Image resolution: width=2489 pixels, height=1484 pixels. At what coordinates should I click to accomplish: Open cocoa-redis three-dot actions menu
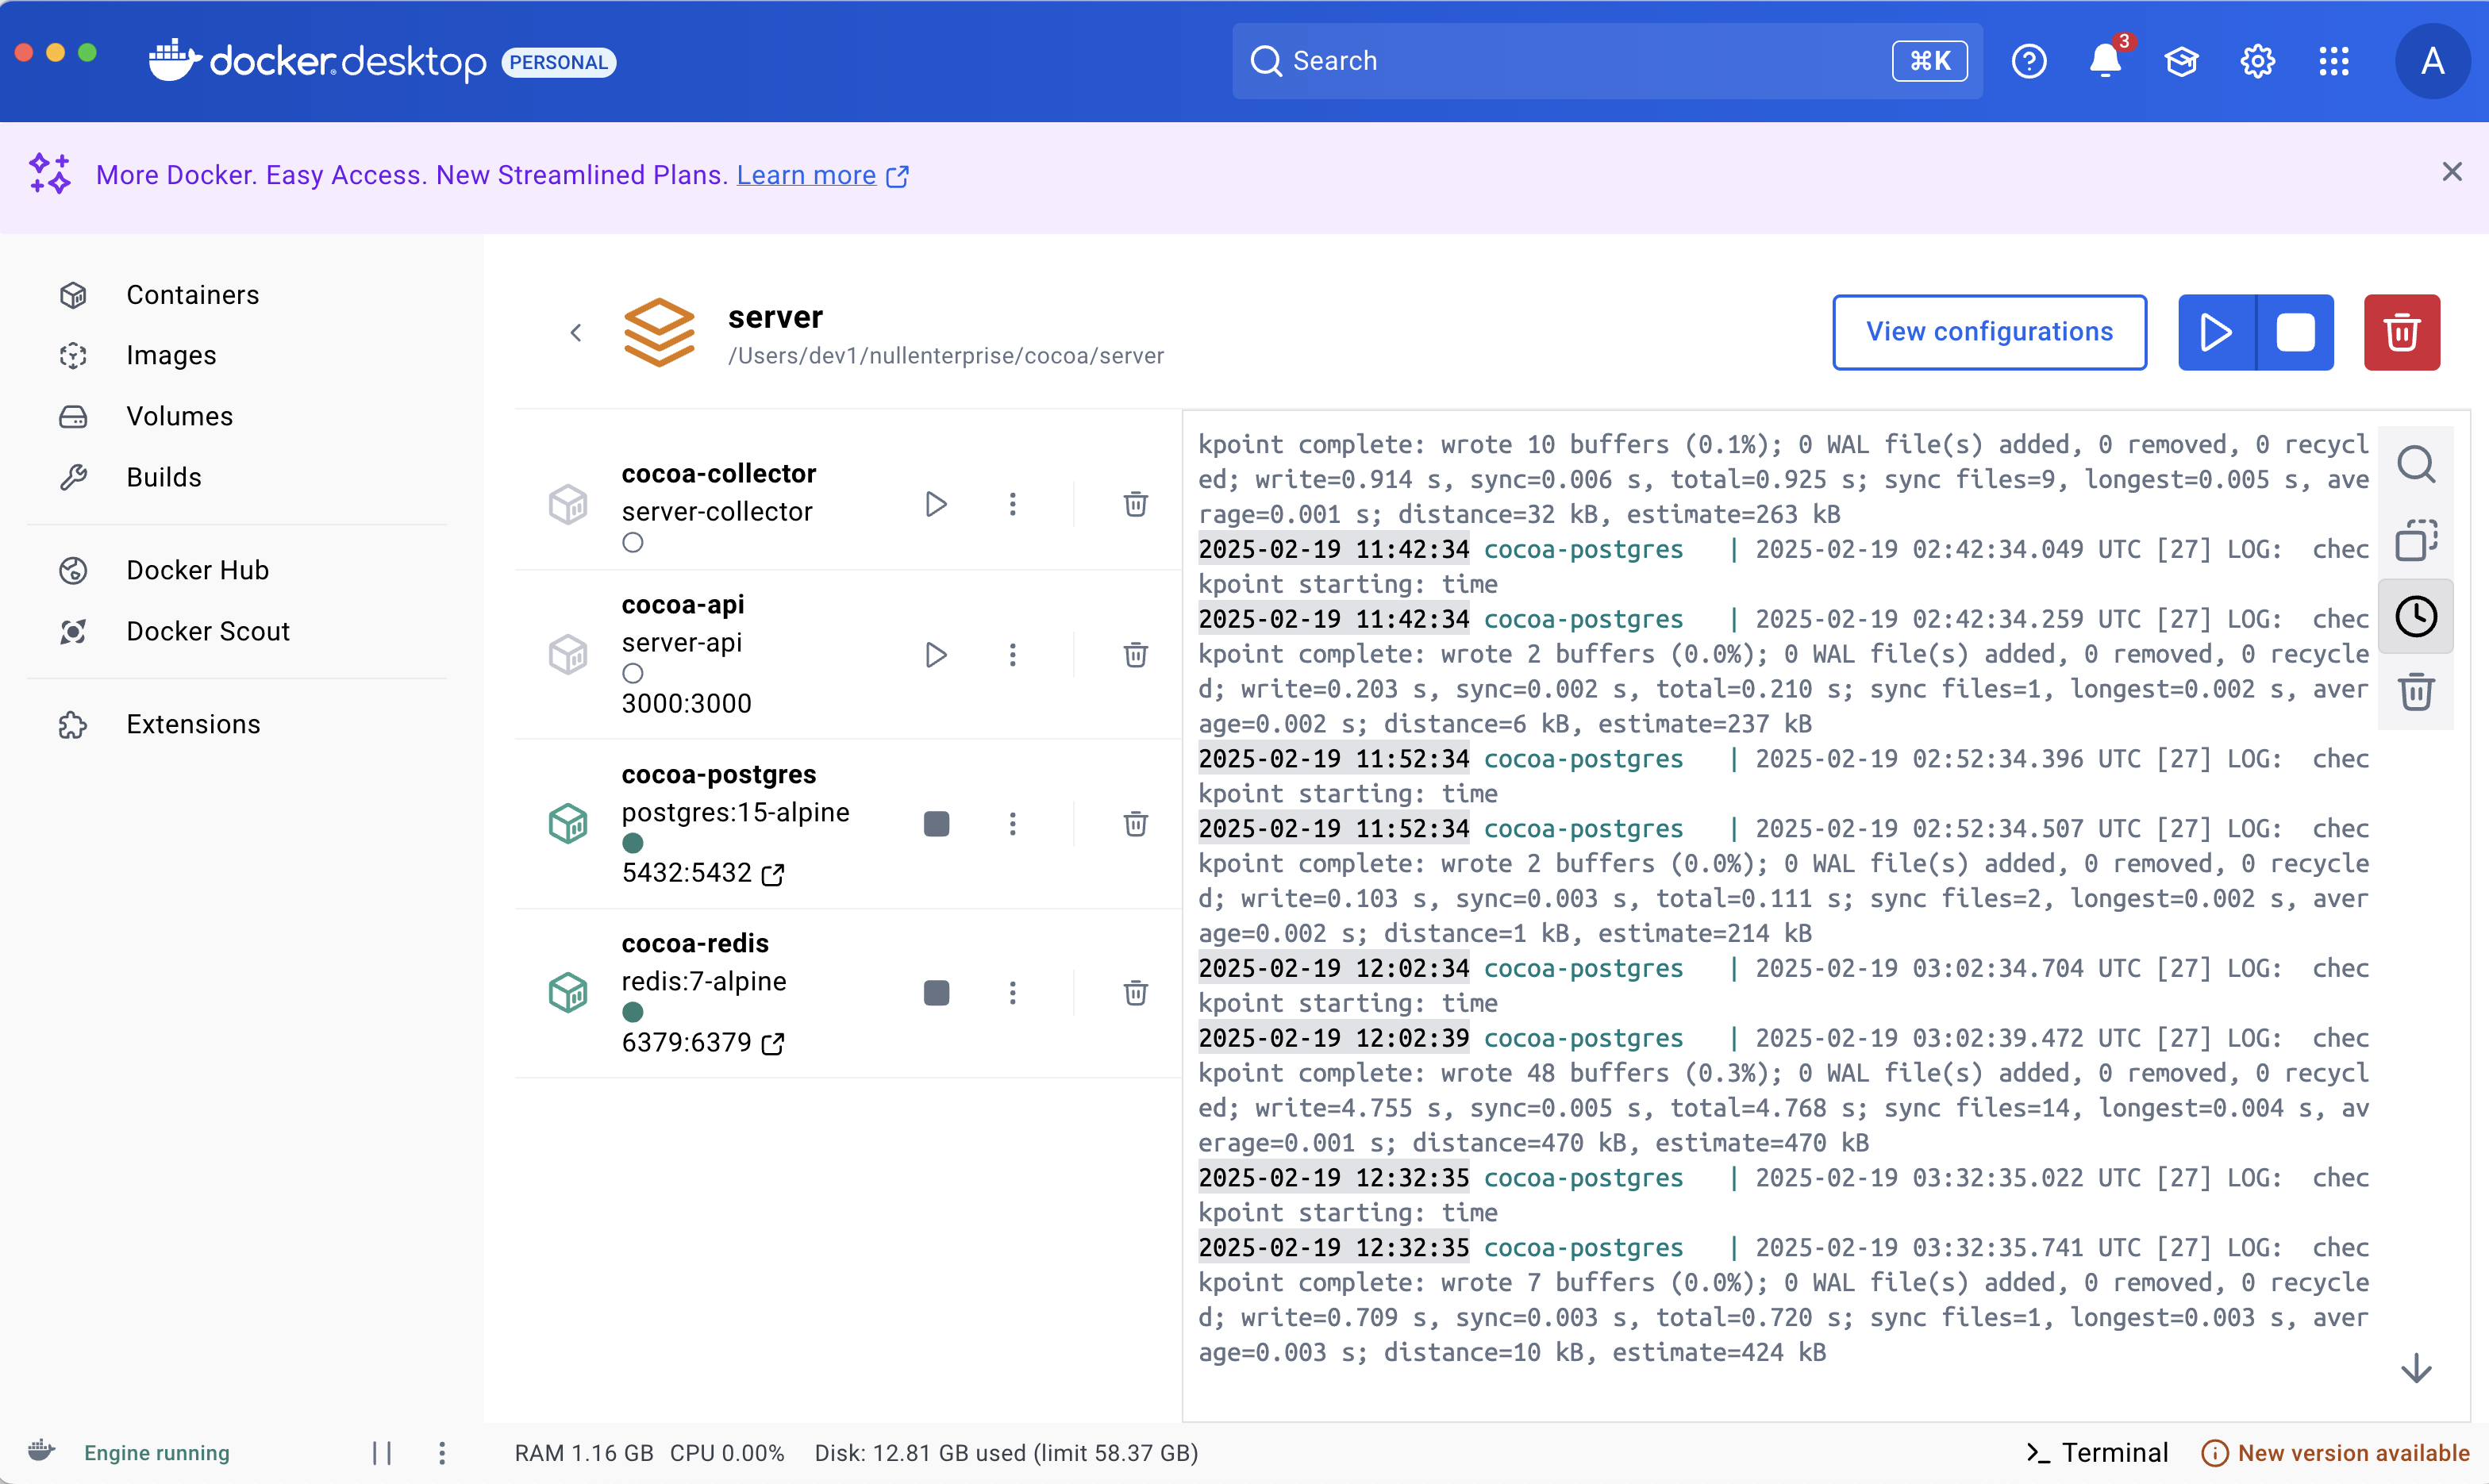(x=1012, y=993)
